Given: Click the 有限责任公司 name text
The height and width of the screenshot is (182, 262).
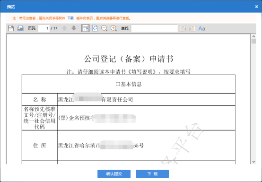Looking at the screenshot, I should 117,100.
